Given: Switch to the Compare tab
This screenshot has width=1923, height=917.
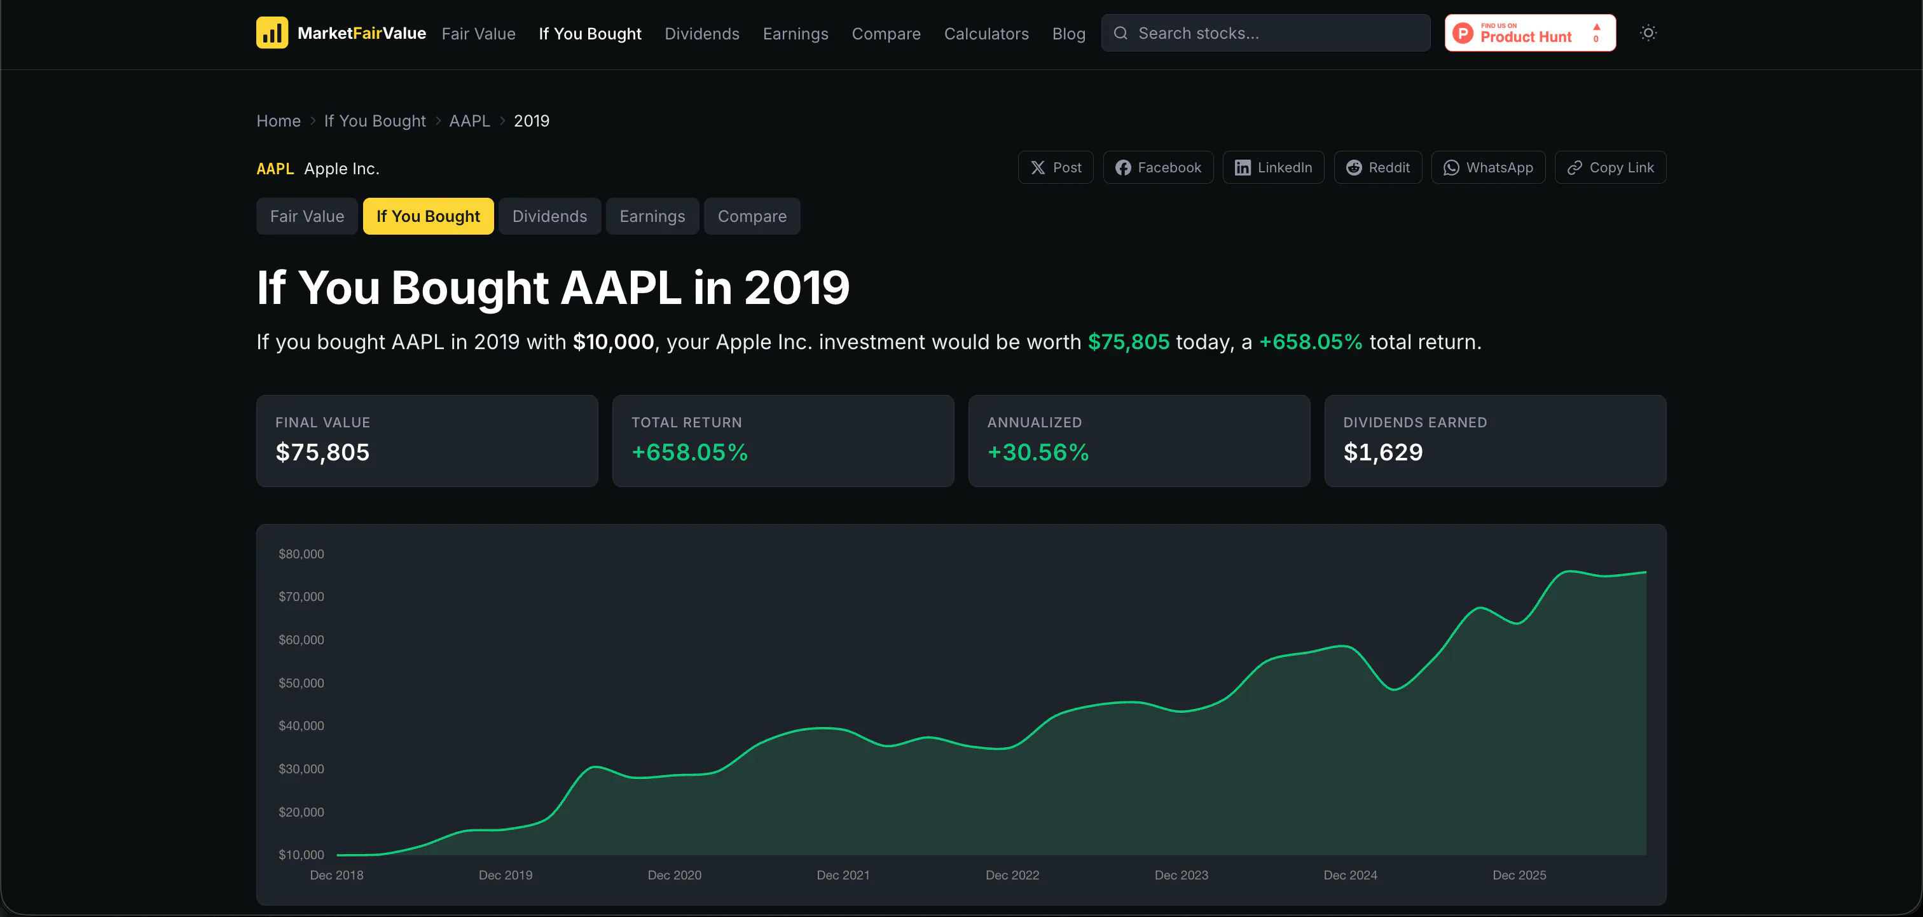Looking at the screenshot, I should [752, 216].
